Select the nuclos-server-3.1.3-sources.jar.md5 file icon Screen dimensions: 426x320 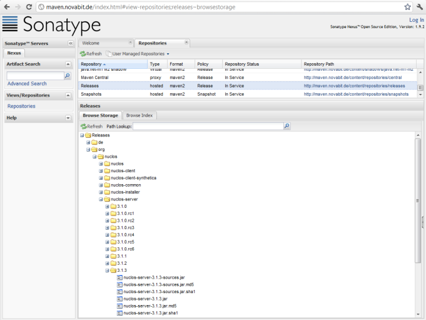click(119, 285)
